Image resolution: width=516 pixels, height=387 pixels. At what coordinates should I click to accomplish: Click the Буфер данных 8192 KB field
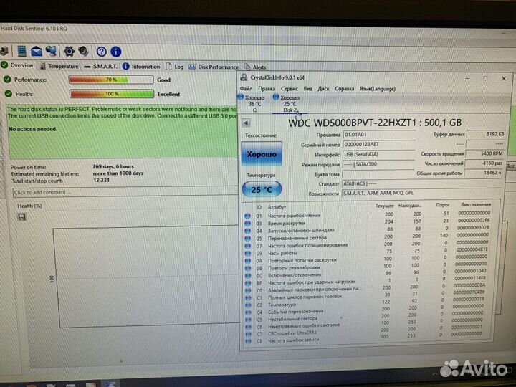(x=486, y=134)
